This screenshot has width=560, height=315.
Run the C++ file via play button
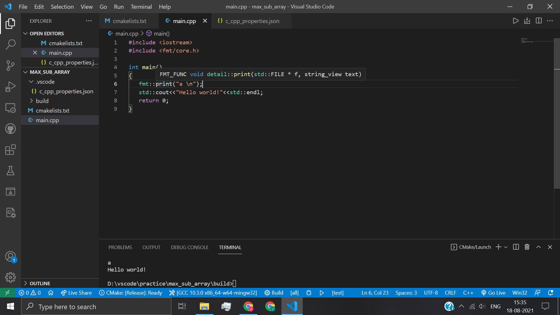pos(516,21)
